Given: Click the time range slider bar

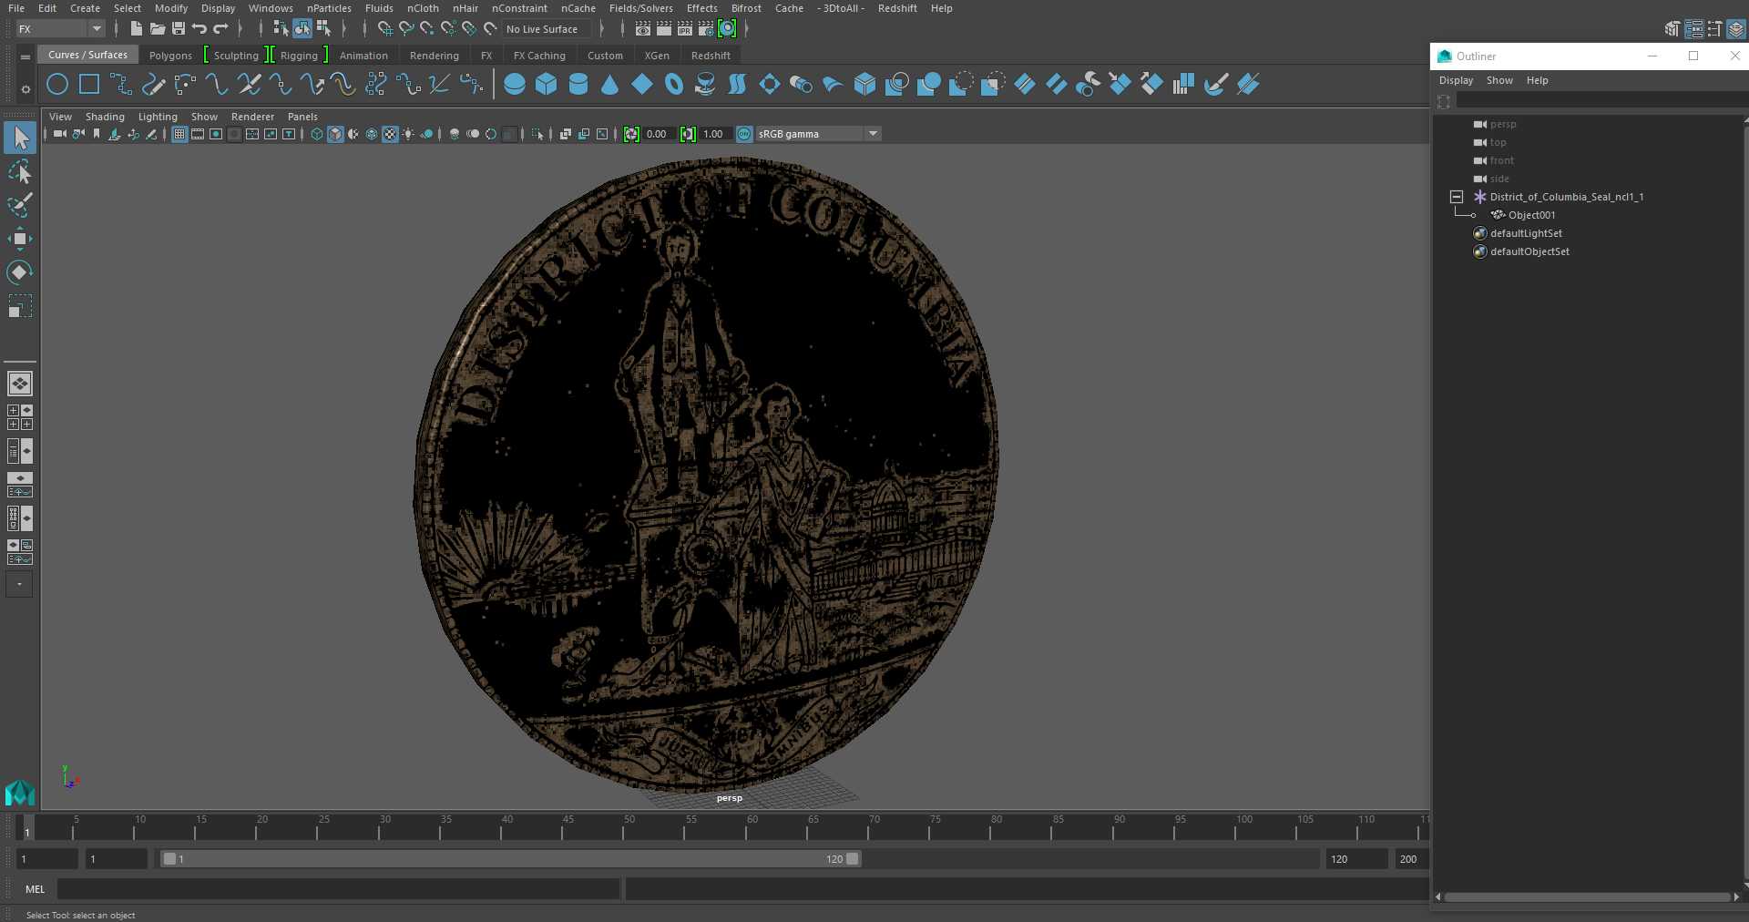Looking at the screenshot, I should click(510, 859).
